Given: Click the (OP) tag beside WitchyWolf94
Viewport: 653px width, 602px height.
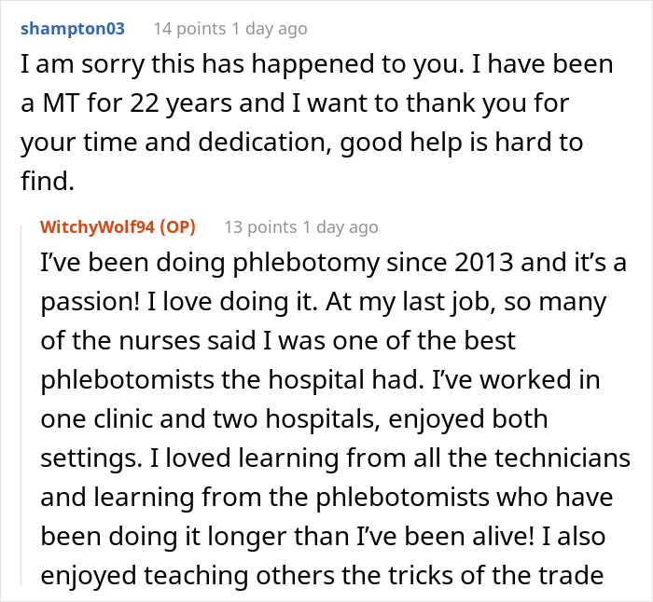Looking at the screenshot, I should pos(183,226).
